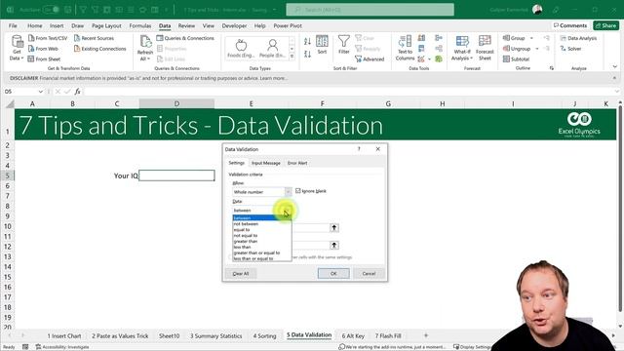Open sheet tab '4 Sorting'
The image size is (624, 351).
[264, 335]
